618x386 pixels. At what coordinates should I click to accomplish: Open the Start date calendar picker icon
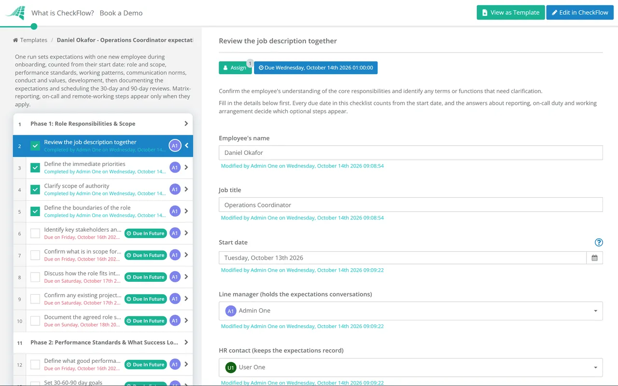[x=594, y=258]
